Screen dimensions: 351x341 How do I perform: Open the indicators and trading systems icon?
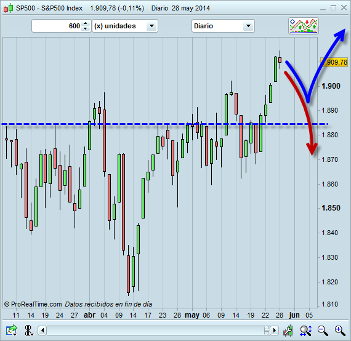304,26
